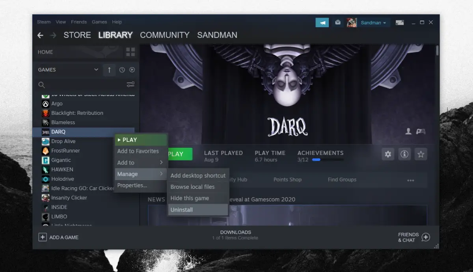Select Browse local files
Screen dimensions: 473x272
coord(198,187)
